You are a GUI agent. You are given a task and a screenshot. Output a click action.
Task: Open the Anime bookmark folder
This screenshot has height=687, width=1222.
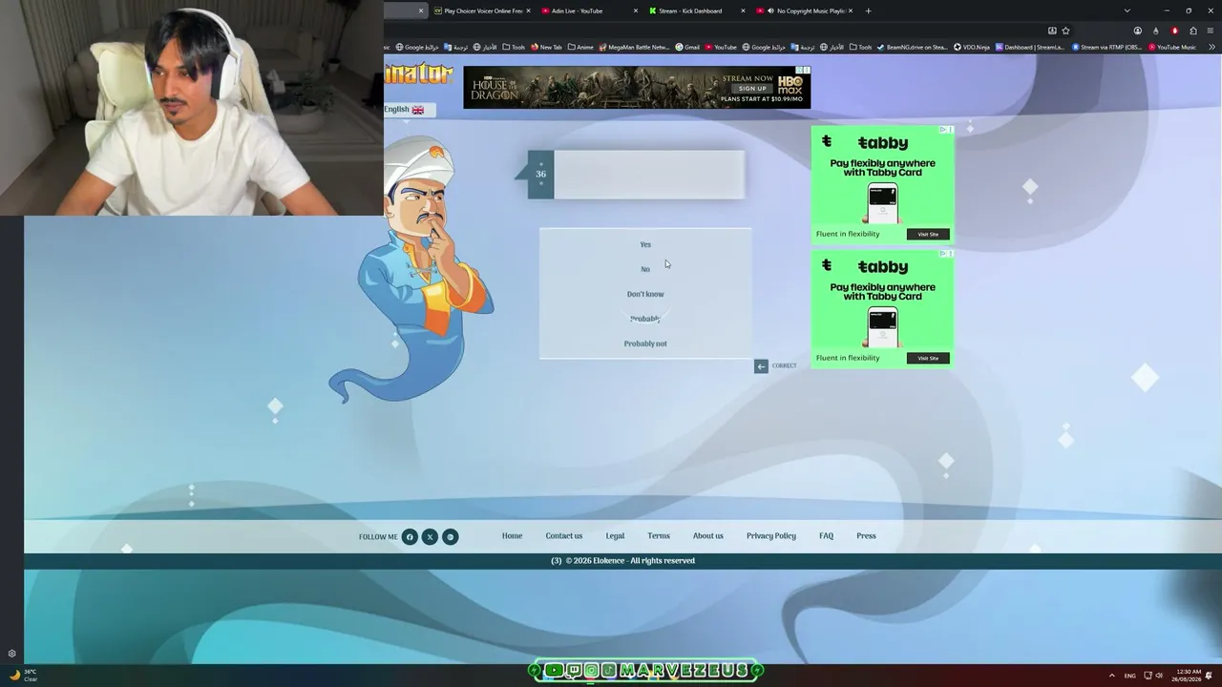tap(580, 47)
